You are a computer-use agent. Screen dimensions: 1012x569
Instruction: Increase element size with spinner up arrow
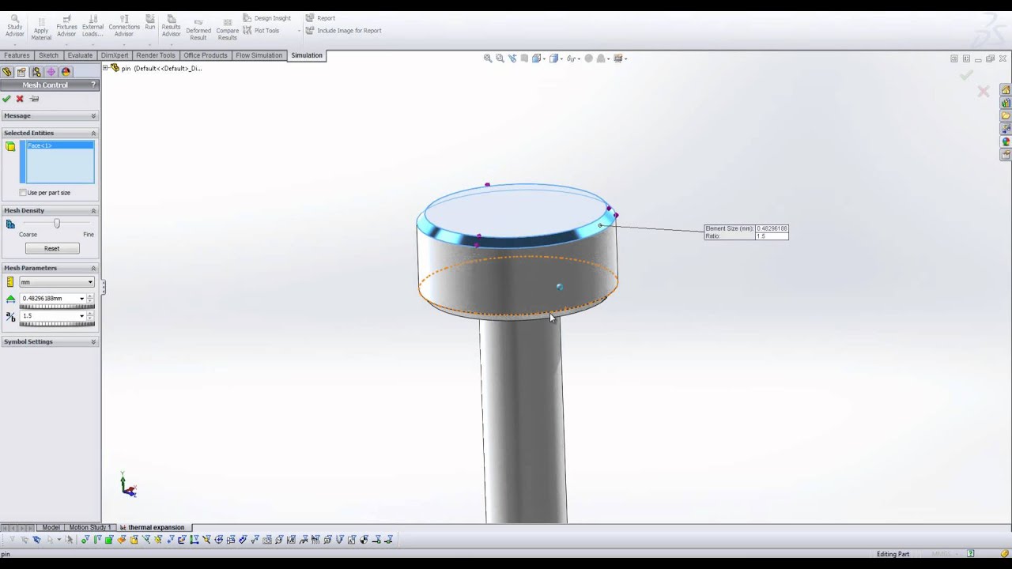[90, 296]
